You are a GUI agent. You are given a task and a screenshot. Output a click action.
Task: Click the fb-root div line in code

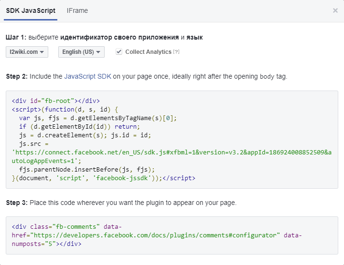click(55, 101)
